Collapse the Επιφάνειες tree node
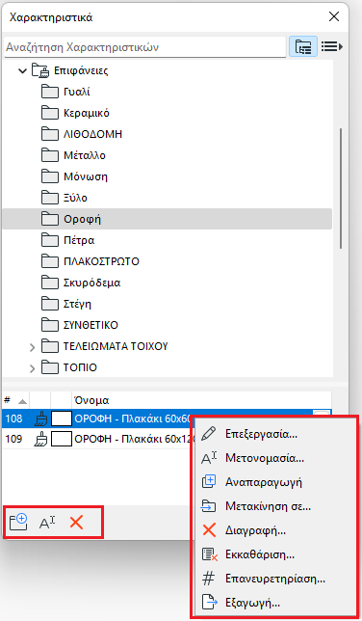Screen dimensions: 362x621 tap(23, 71)
